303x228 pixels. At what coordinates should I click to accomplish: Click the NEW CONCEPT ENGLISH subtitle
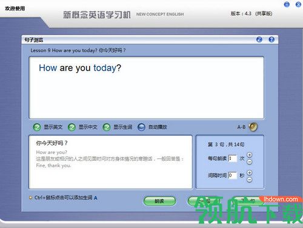click(x=160, y=14)
